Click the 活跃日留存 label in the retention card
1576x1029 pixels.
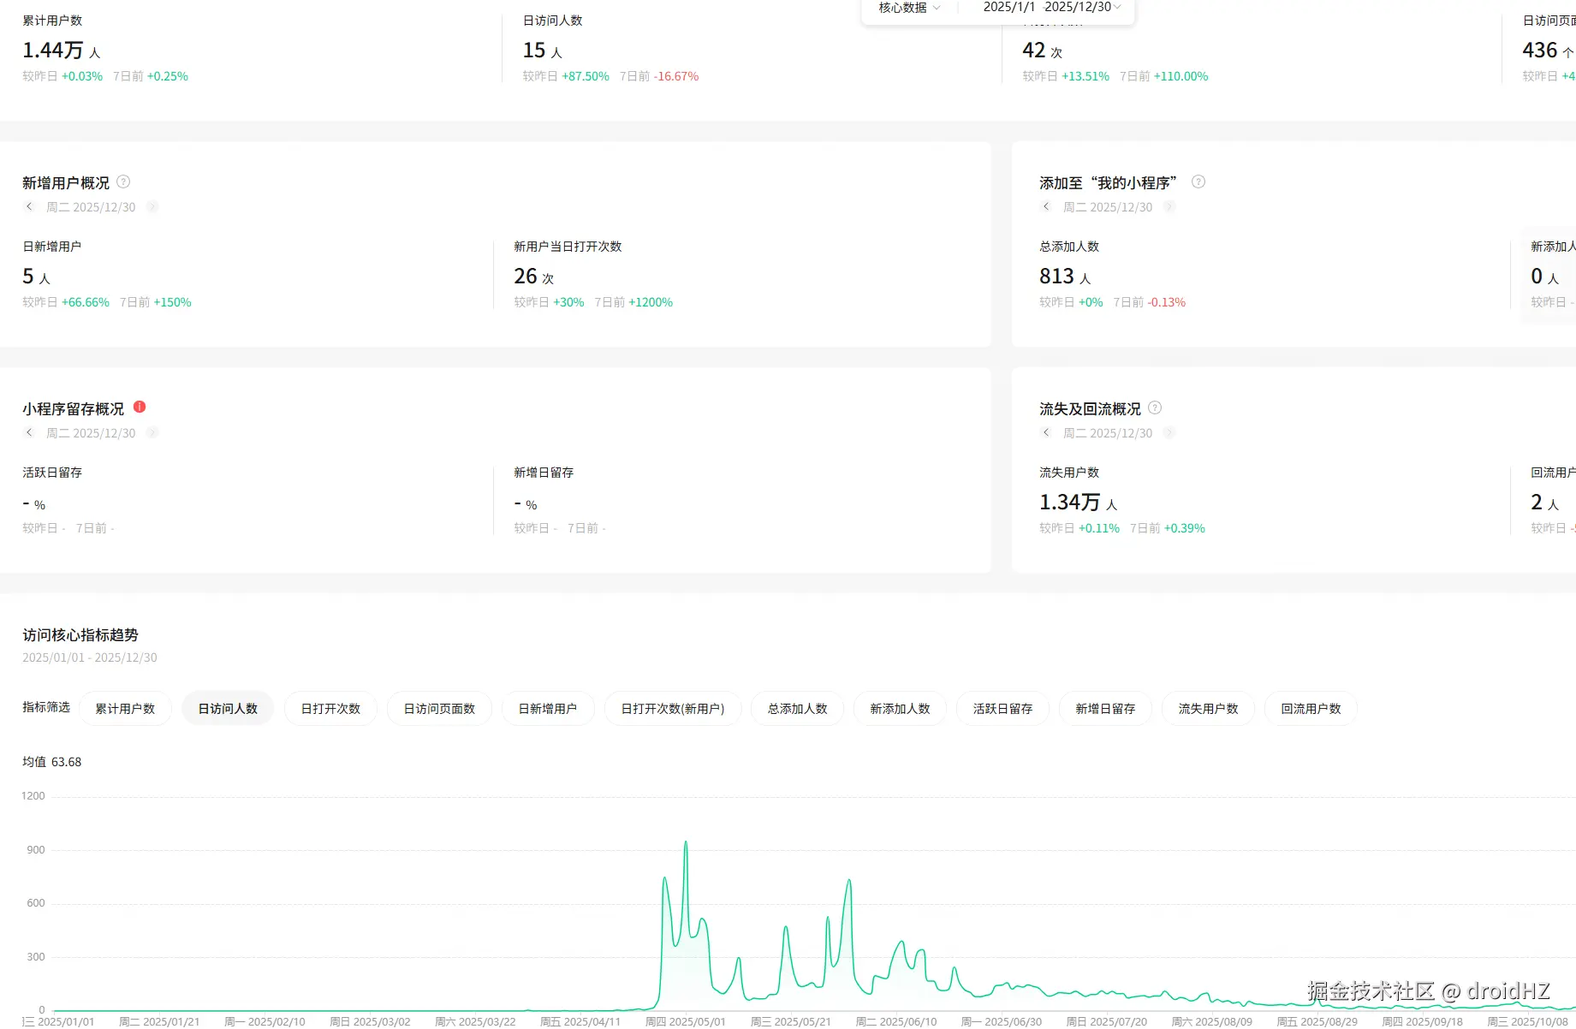point(52,473)
